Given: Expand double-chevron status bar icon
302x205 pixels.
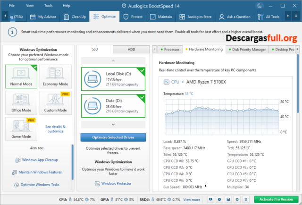Looking at the screenshot, I should (246, 199).
